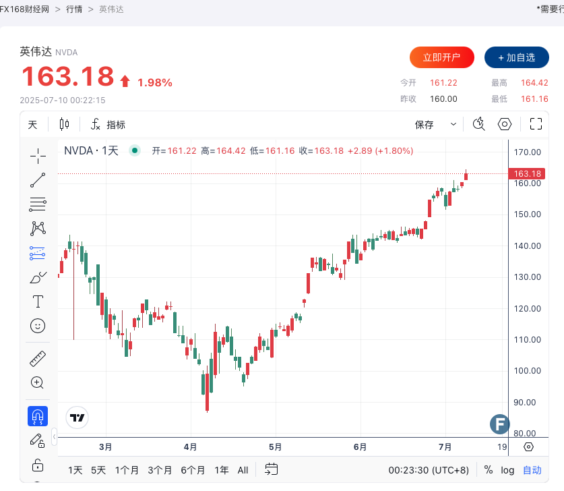Toggle percent scale mode
The height and width of the screenshot is (491, 564).
click(488, 470)
